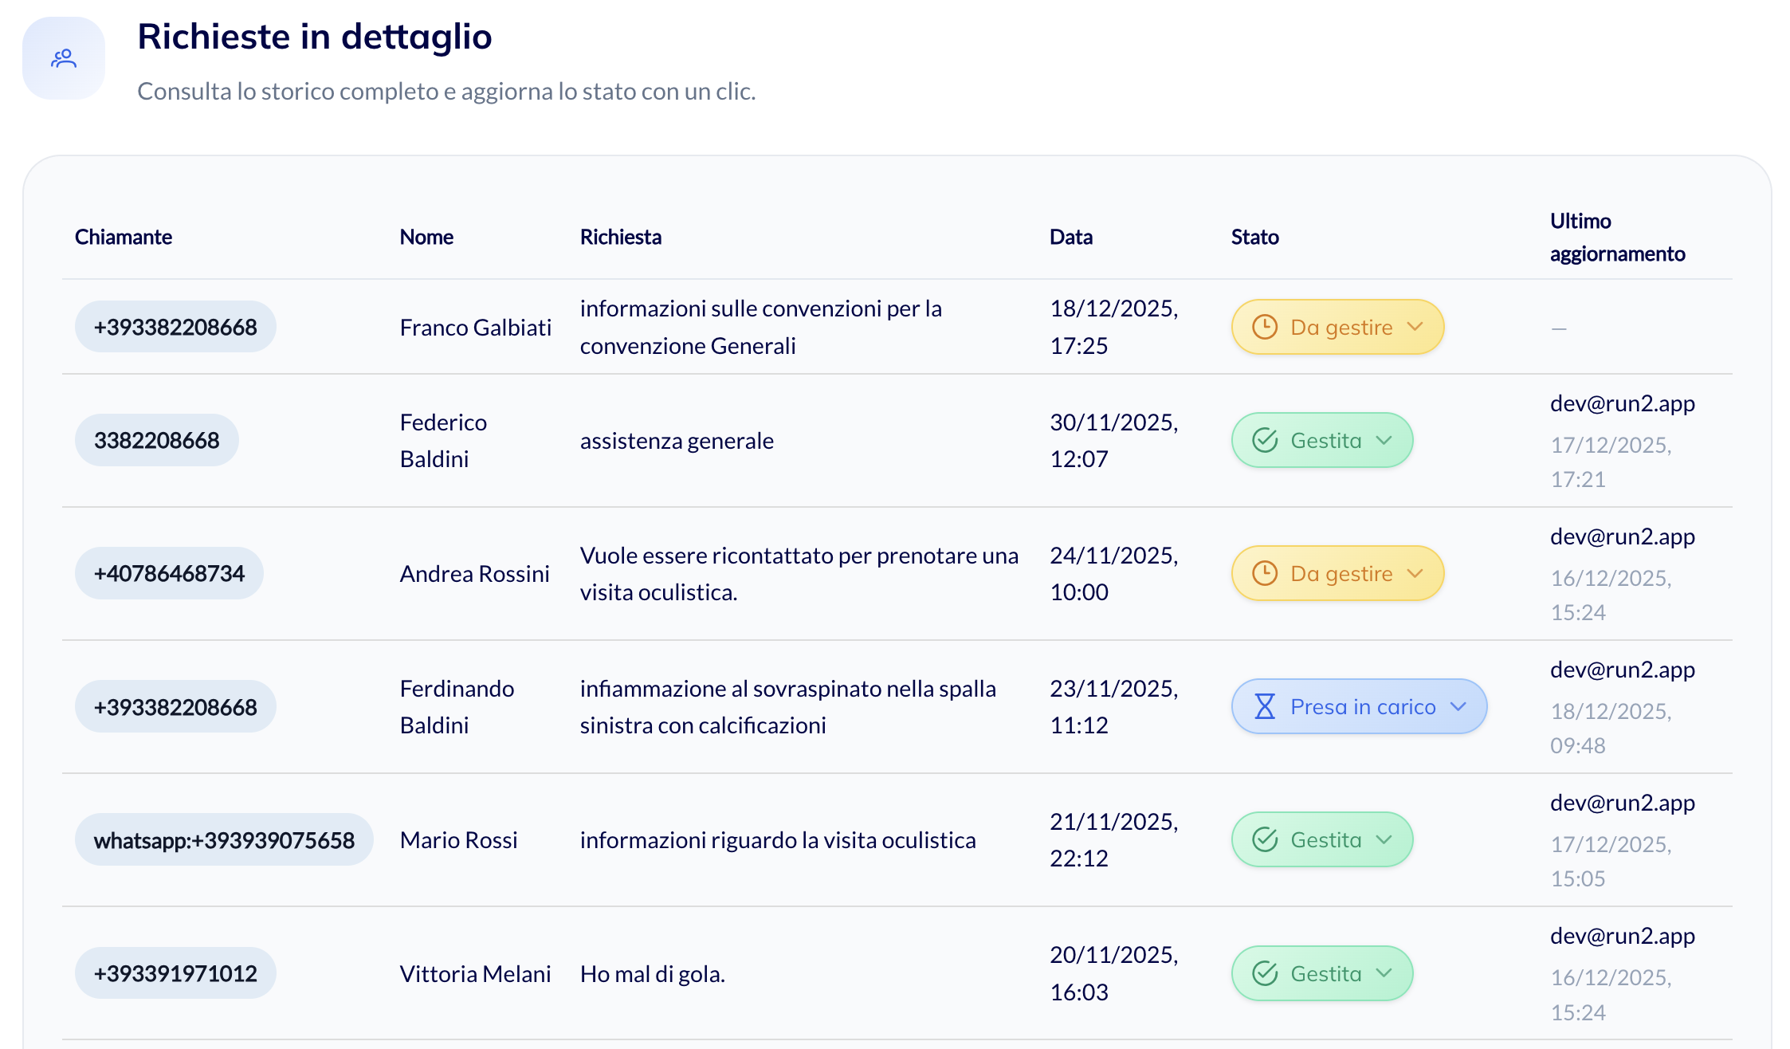Open the Gestita dropdown for Vittoria Melani

[1385, 973]
